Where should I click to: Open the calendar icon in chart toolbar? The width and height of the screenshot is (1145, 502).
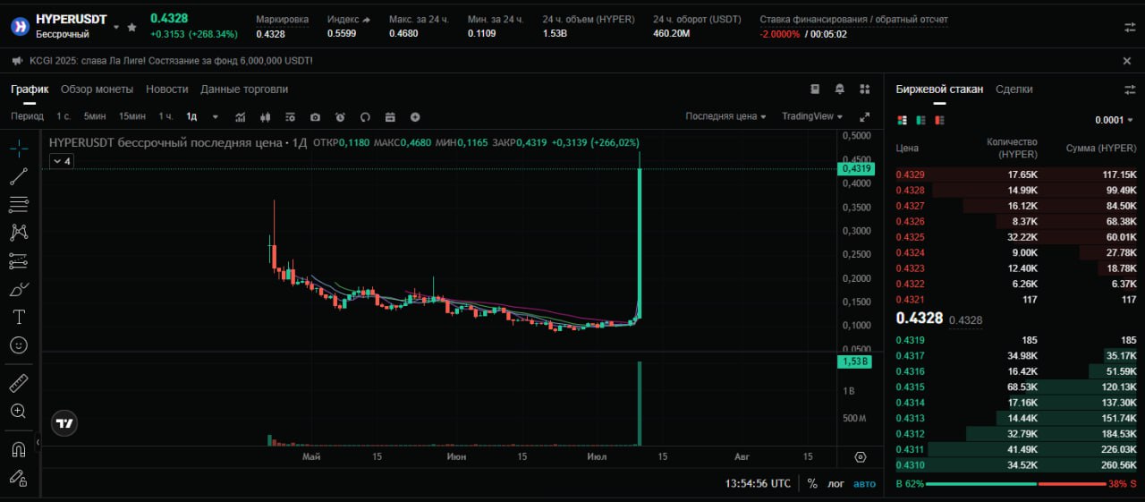390,117
